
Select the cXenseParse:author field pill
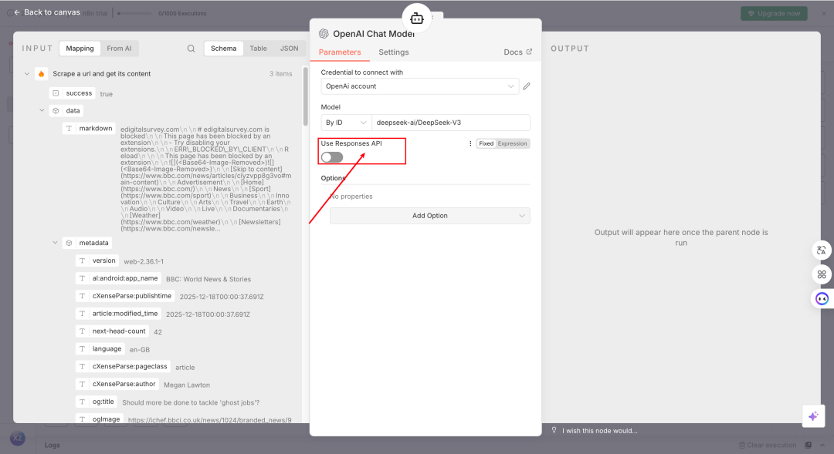click(x=117, y=384)
